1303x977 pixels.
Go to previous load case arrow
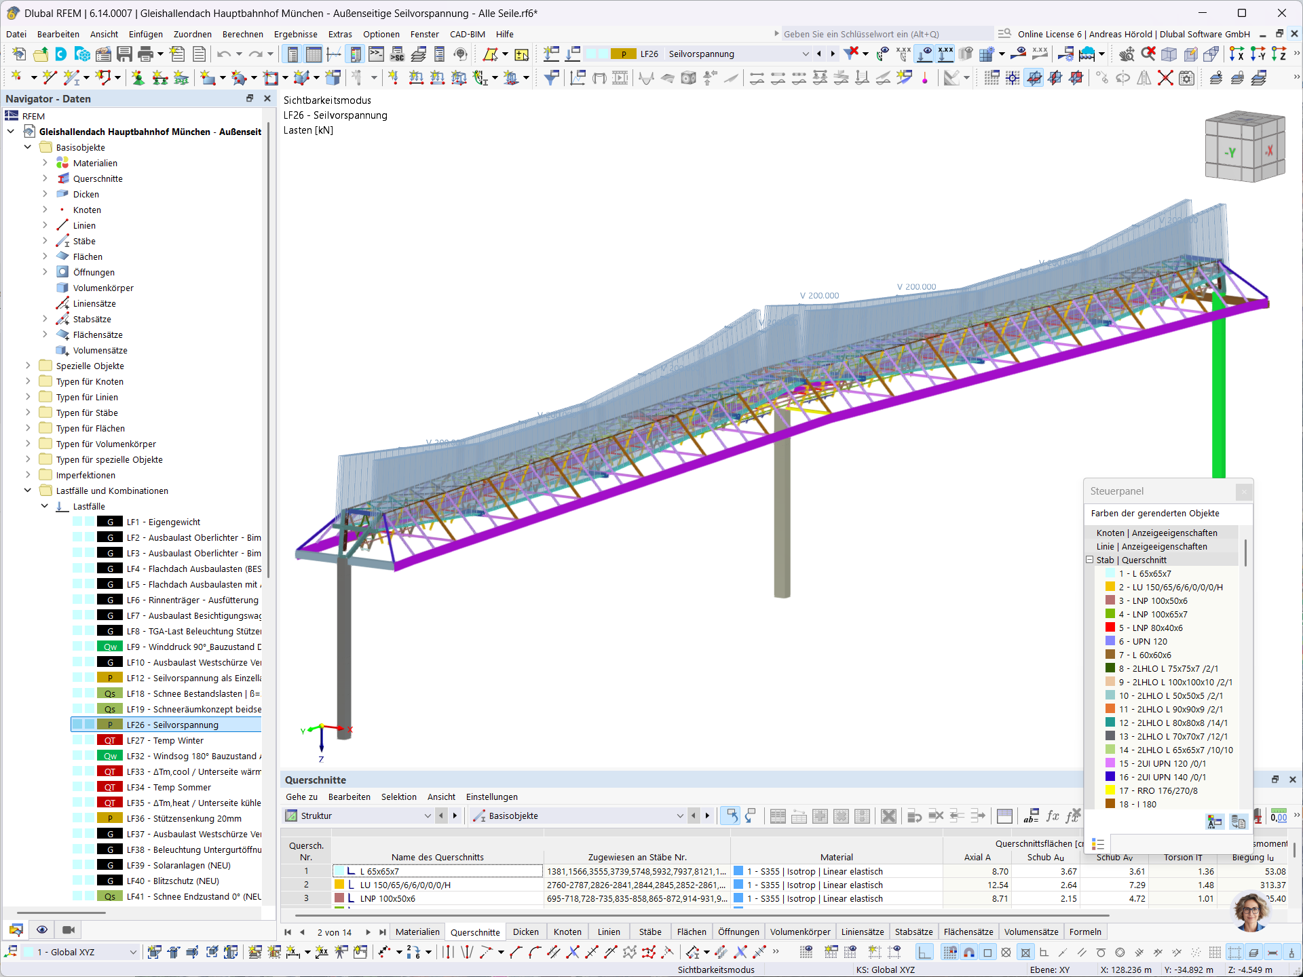(x=819, y=54)
